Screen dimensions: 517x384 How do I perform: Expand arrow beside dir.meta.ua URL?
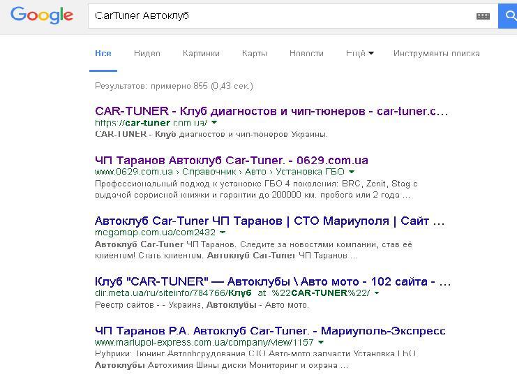pyautogui.click(x=377, y=293)
